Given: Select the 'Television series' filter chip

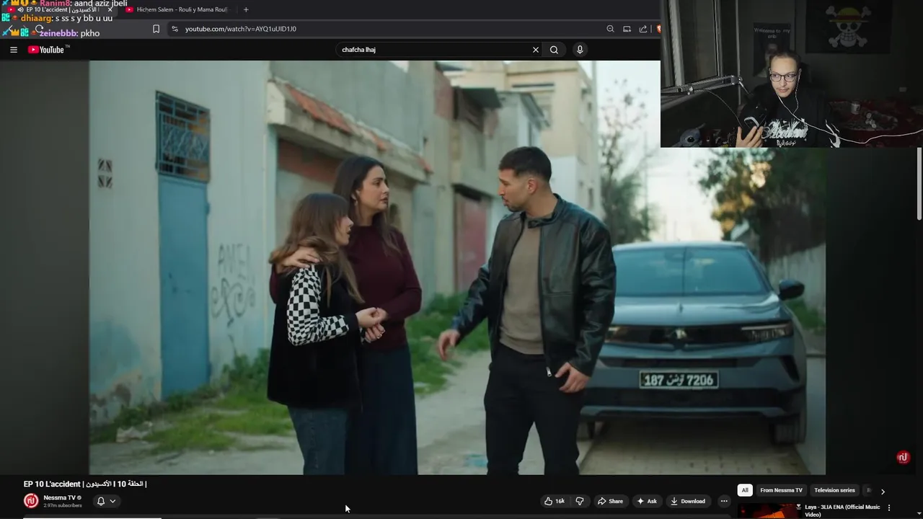Looking at the screenshot, I should 834,490.
